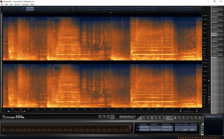Select the time-frequency rectangle selection tool

tap(175, 118)
